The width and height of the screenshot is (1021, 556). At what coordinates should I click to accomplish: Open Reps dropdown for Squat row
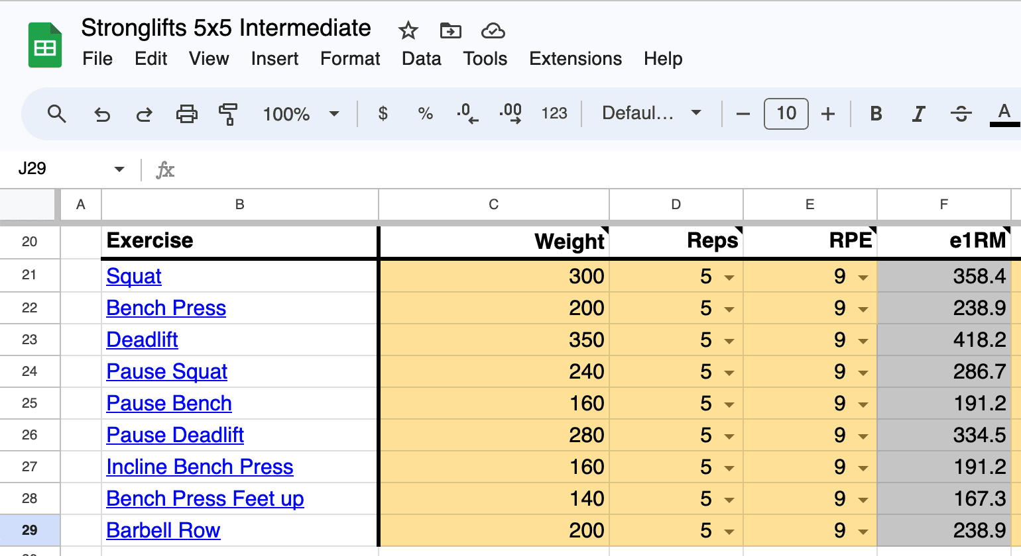pos(729,277)
